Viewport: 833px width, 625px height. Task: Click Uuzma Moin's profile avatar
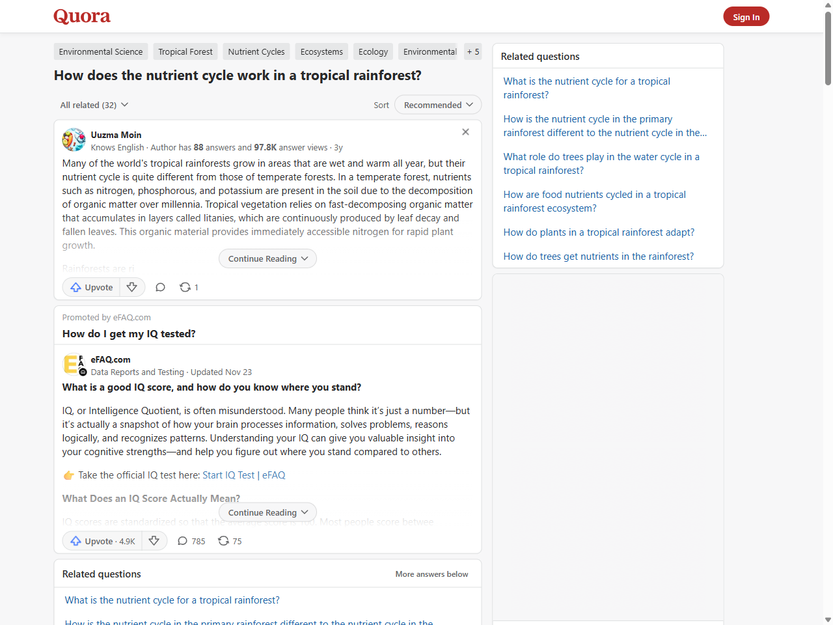coord(74,140)
